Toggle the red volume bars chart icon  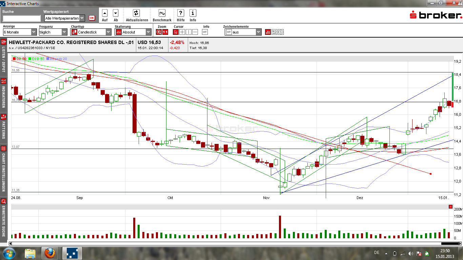point(268,32)
